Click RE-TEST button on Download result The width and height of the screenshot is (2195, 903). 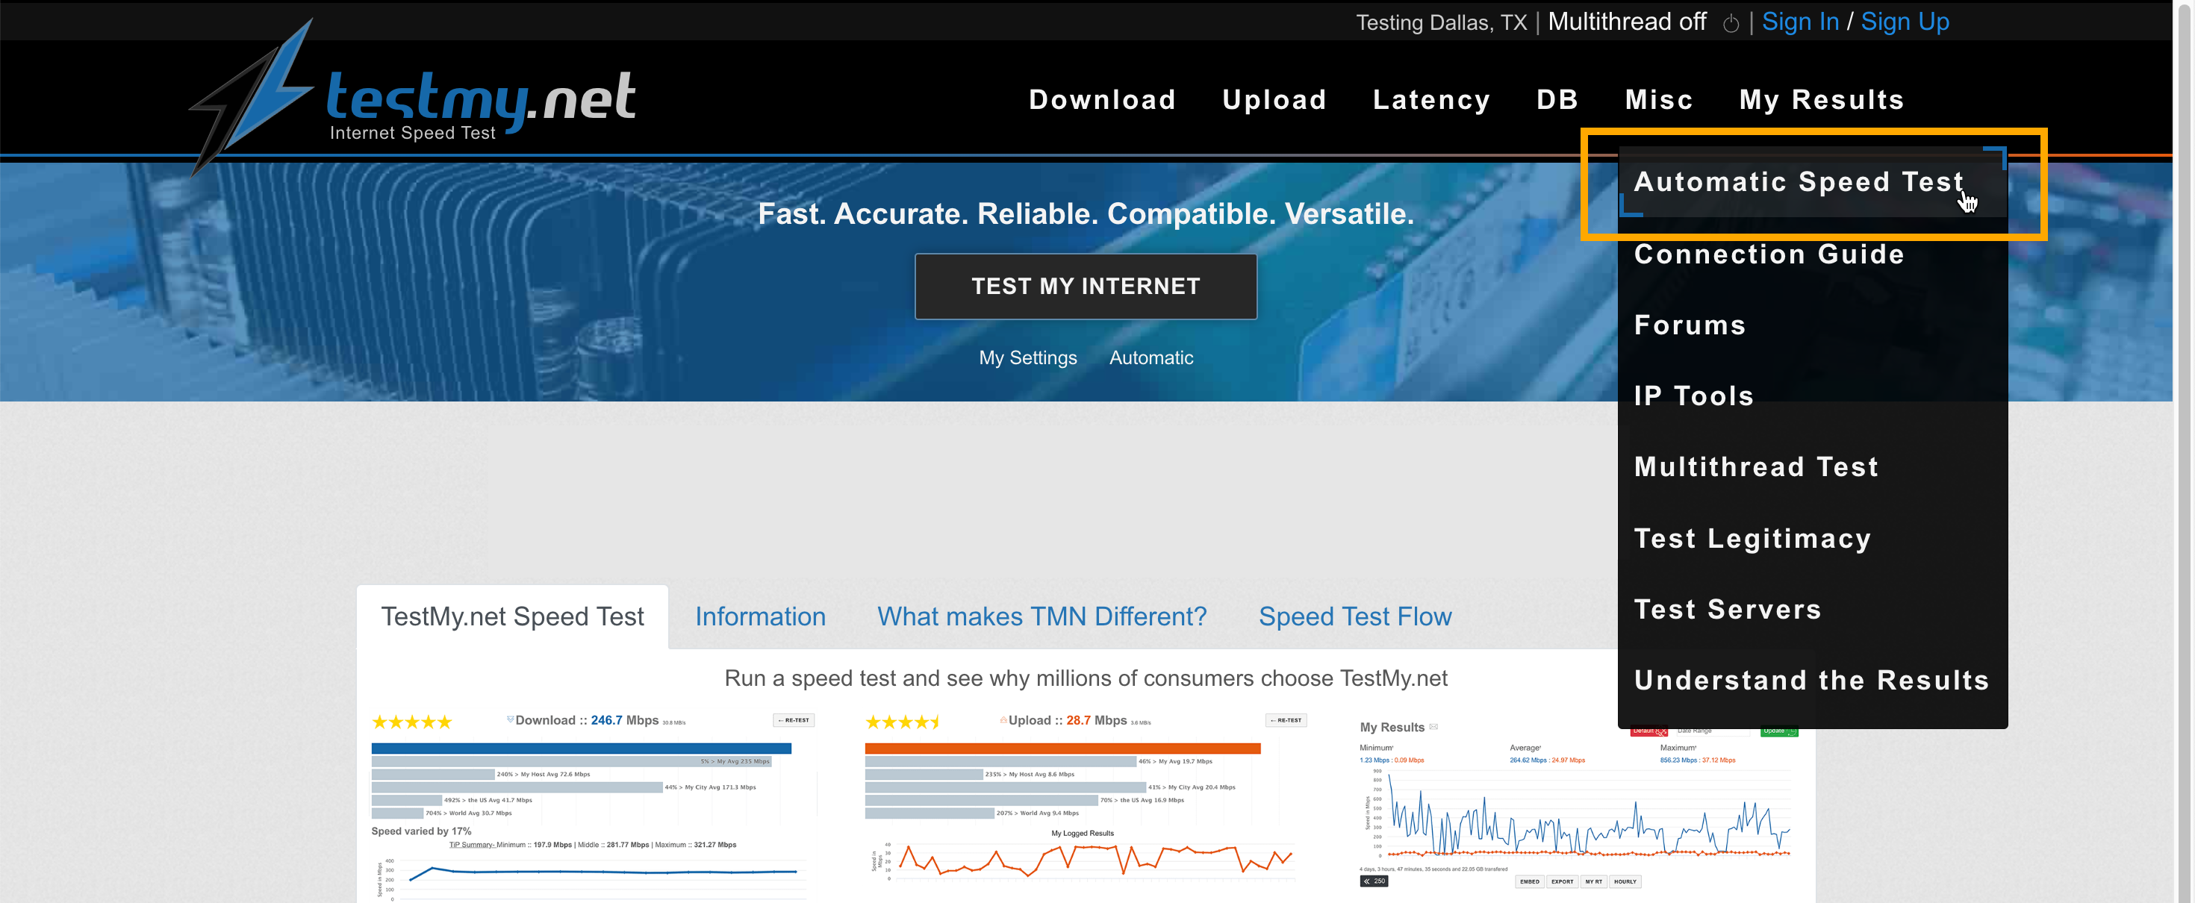tap(794, 721)
